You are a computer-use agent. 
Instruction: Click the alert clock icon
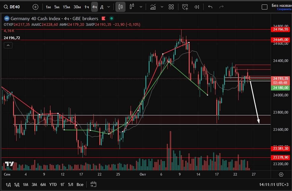click(185, 7)
